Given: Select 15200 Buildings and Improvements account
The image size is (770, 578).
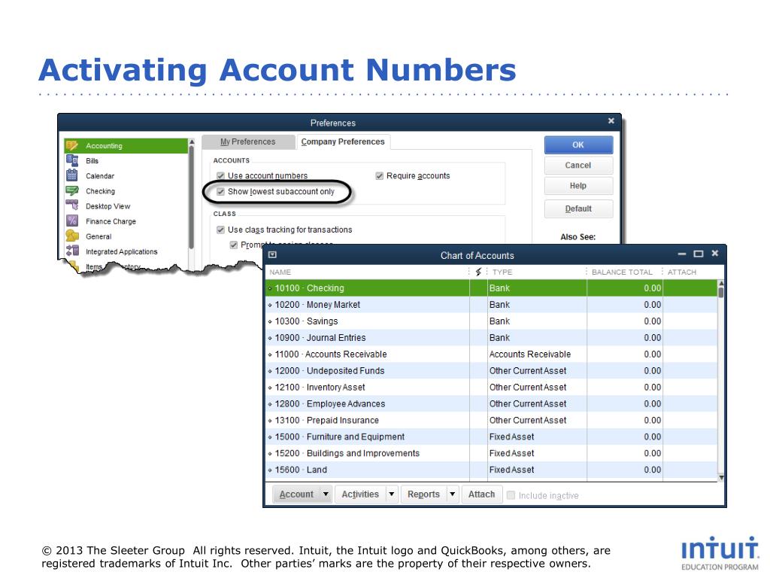Looking at the screenshot, I should tap(491, 453).
